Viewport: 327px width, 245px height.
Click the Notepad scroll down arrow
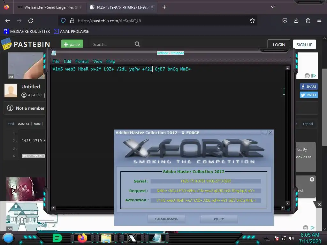click(287, 203)
